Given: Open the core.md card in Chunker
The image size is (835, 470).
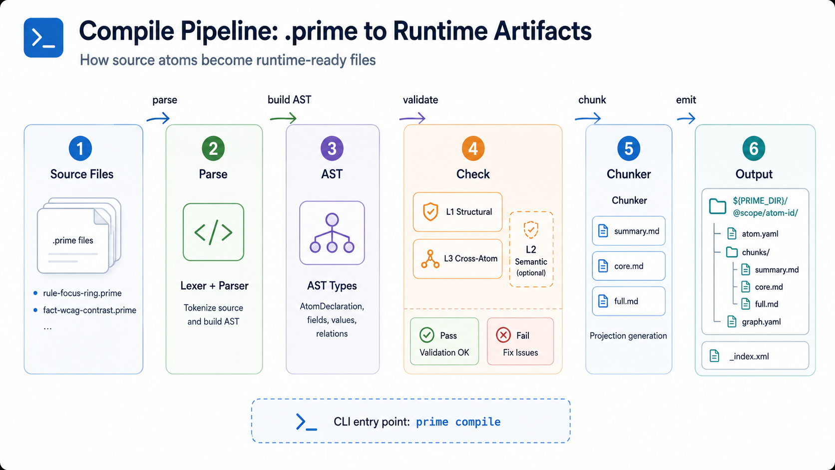Looking at the screenshot, I should pos(629,266).
